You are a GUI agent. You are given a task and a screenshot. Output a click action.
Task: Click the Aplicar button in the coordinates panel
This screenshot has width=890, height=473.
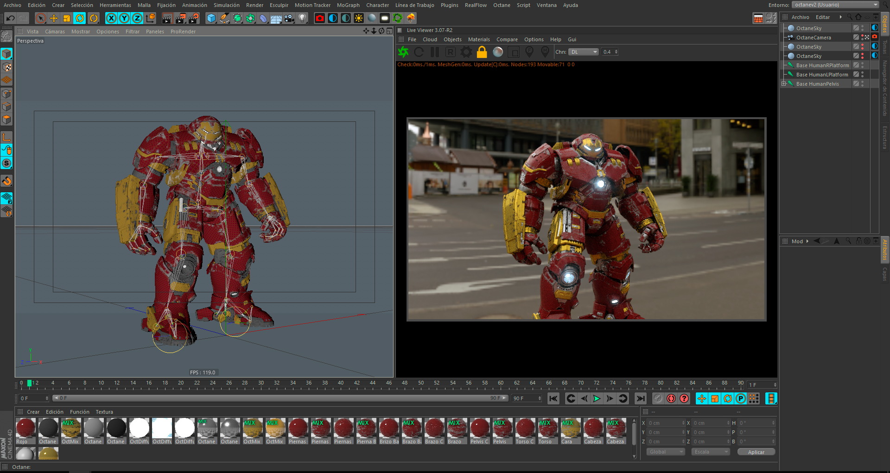[x=756, y=452]
